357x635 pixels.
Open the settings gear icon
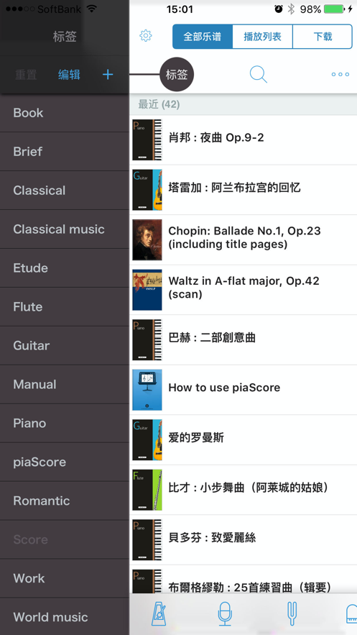pos(146,36)
